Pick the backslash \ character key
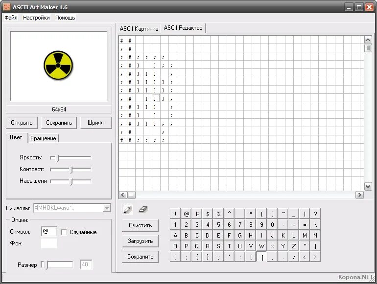Image resolution: width=377 pixels, height=284 pixels. point(315,225)
